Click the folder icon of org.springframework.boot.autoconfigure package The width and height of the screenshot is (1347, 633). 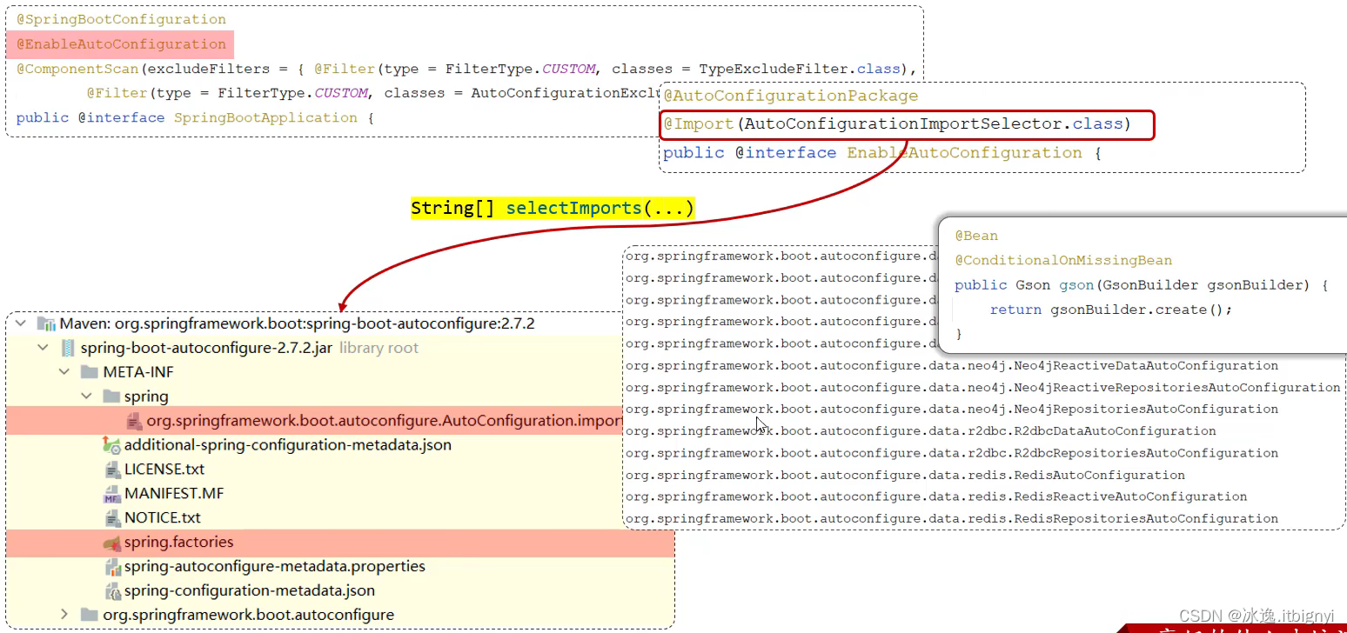(x=89, y=615)
